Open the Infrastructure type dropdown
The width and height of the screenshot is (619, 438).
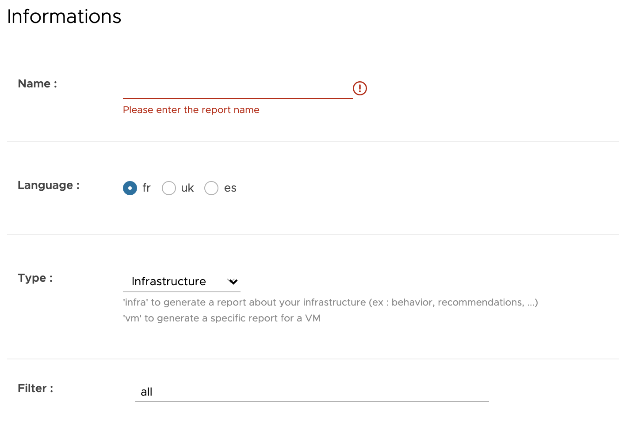click(182, 282)
